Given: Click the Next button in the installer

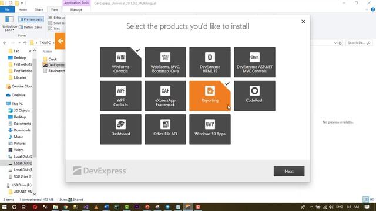Looking at the screenshot, I should tap(289, 171).
